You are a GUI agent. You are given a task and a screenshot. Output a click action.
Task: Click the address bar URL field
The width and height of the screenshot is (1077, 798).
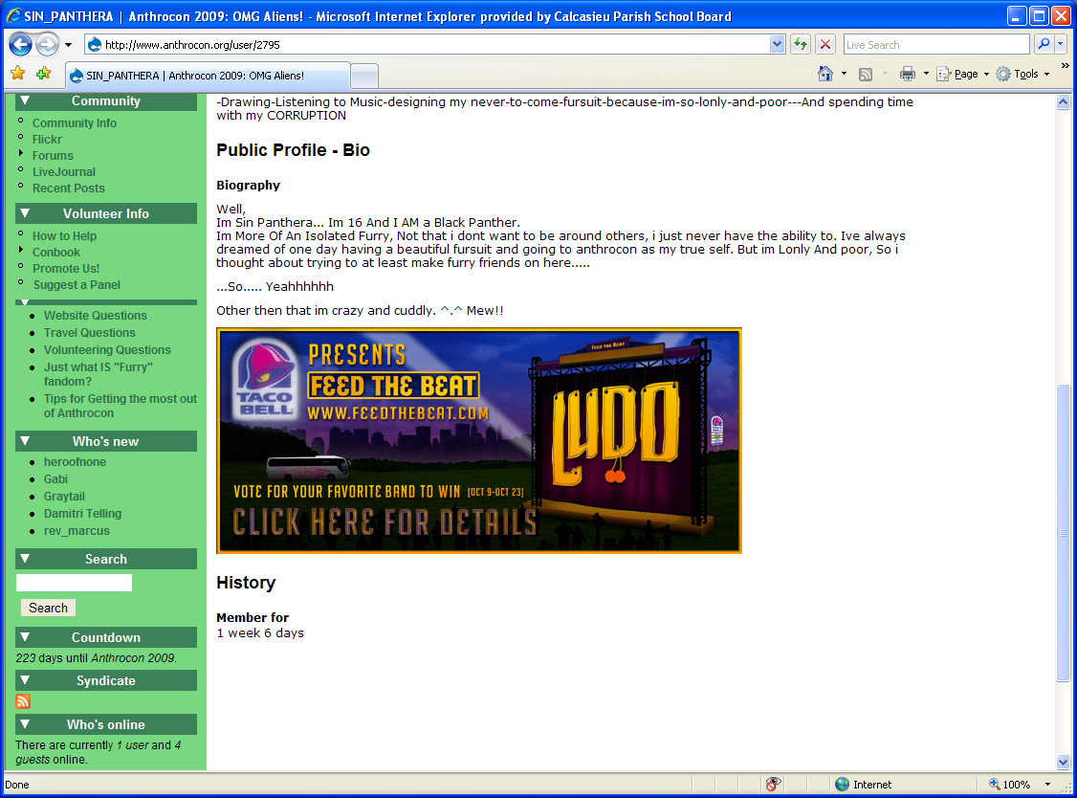(428, 45)
